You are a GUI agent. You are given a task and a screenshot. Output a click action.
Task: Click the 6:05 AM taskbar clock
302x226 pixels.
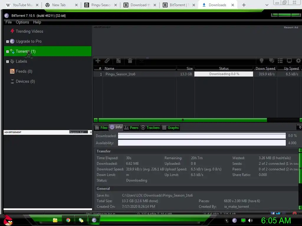click(x=276, y=220)
